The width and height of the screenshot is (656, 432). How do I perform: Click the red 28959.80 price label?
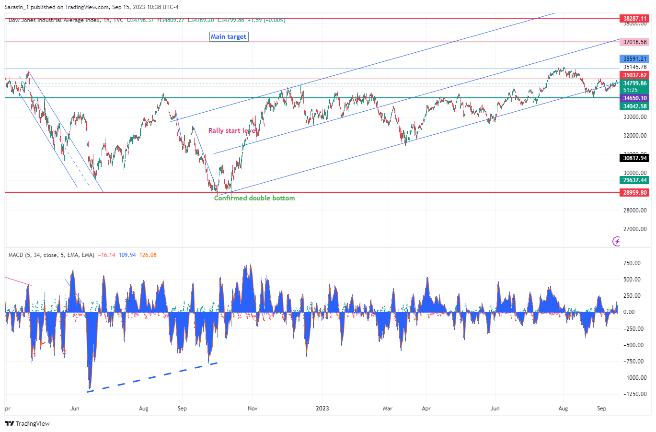(634, 193)
